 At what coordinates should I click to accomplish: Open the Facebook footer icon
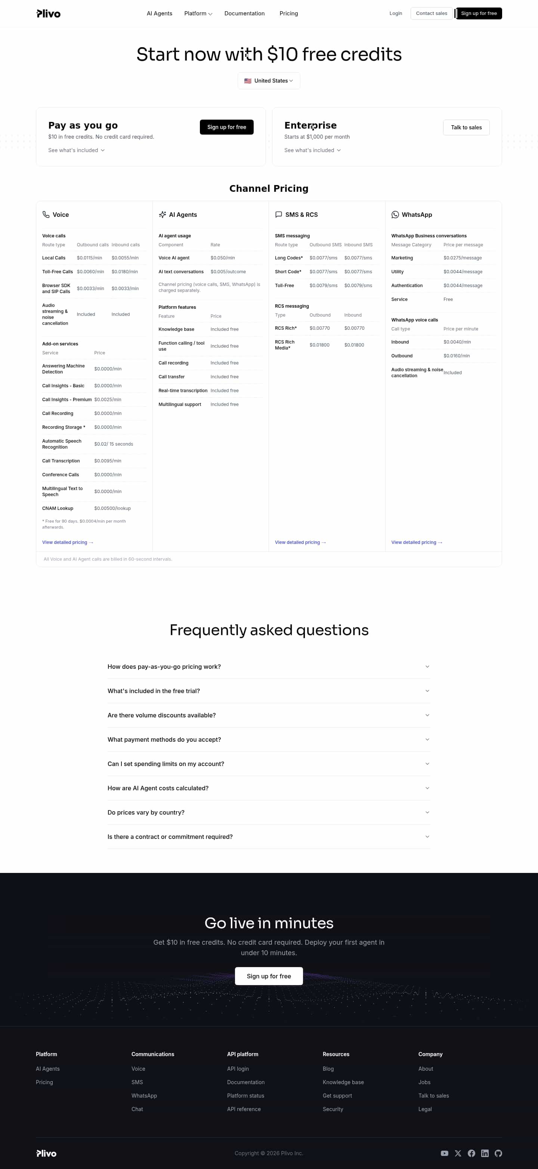tap(471, 1153)
